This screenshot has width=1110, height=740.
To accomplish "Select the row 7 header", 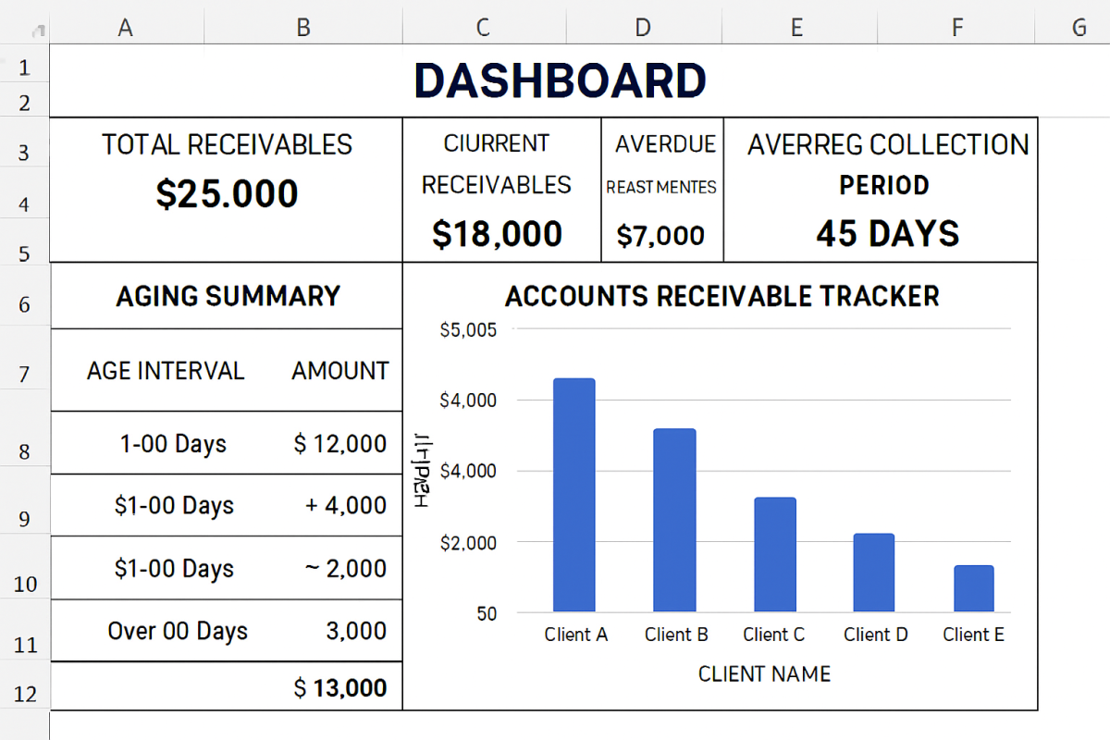I will tap(24, 375).
